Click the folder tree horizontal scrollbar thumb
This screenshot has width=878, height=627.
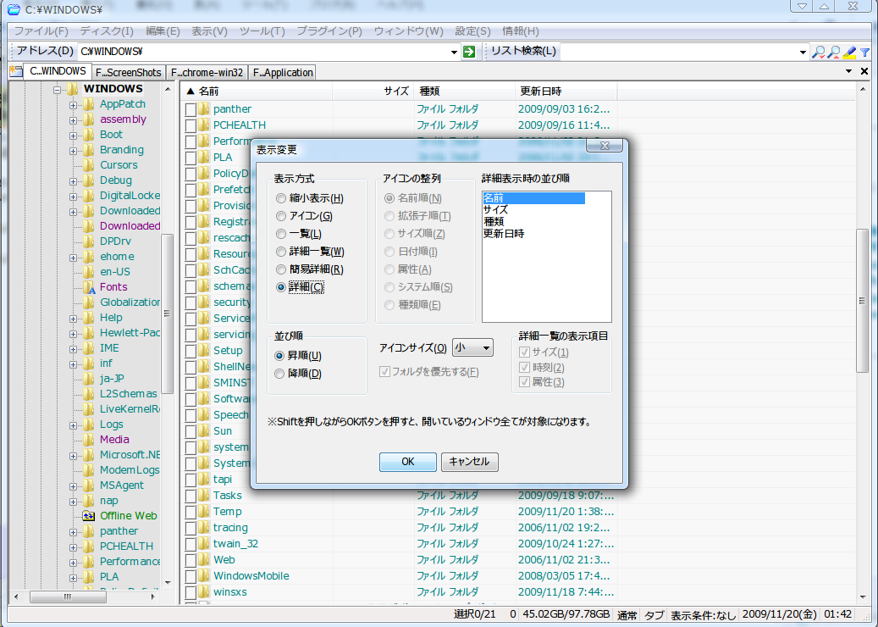68,597
